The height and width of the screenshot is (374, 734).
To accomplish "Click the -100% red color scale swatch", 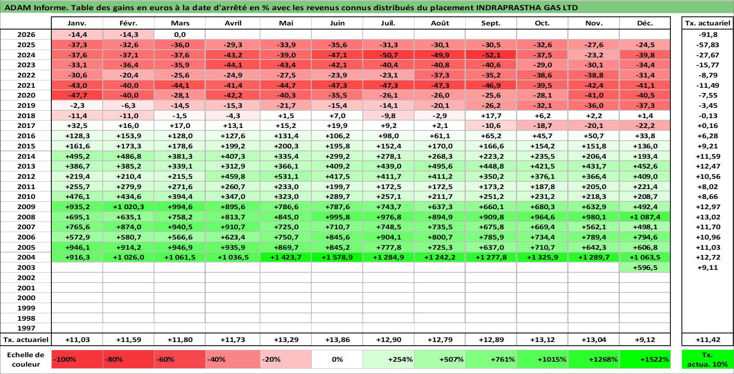I will (x=77, y=359).
